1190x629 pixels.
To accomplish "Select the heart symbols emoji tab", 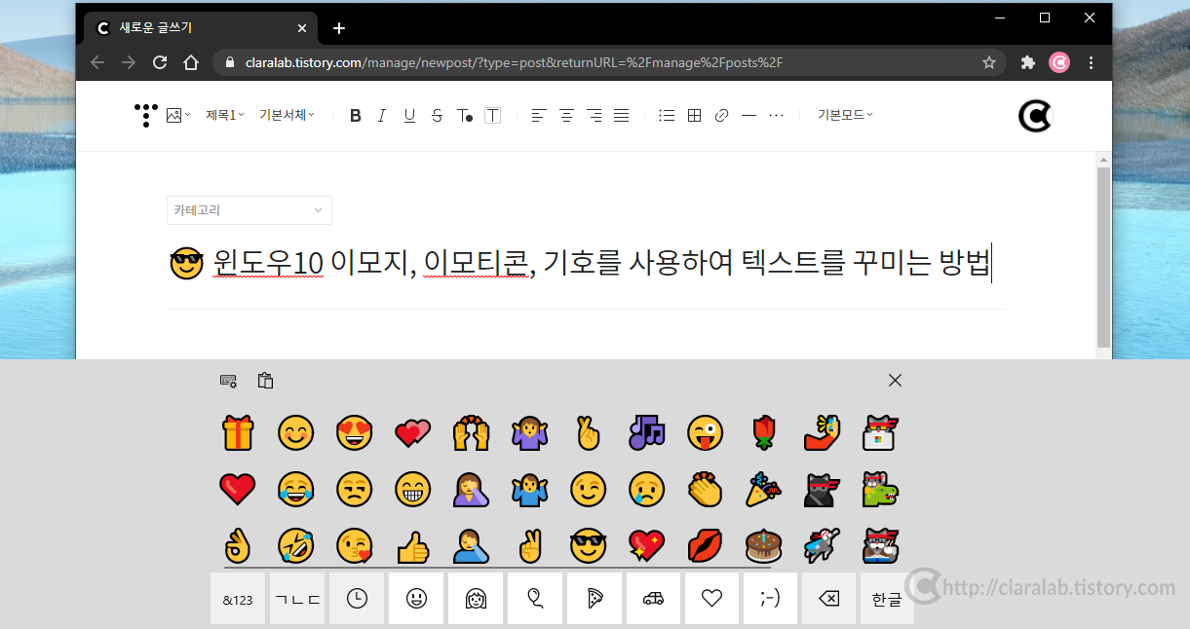I will click(711, 599).
